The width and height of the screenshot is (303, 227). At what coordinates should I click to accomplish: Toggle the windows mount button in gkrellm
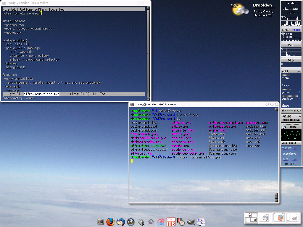coord(299,99)
